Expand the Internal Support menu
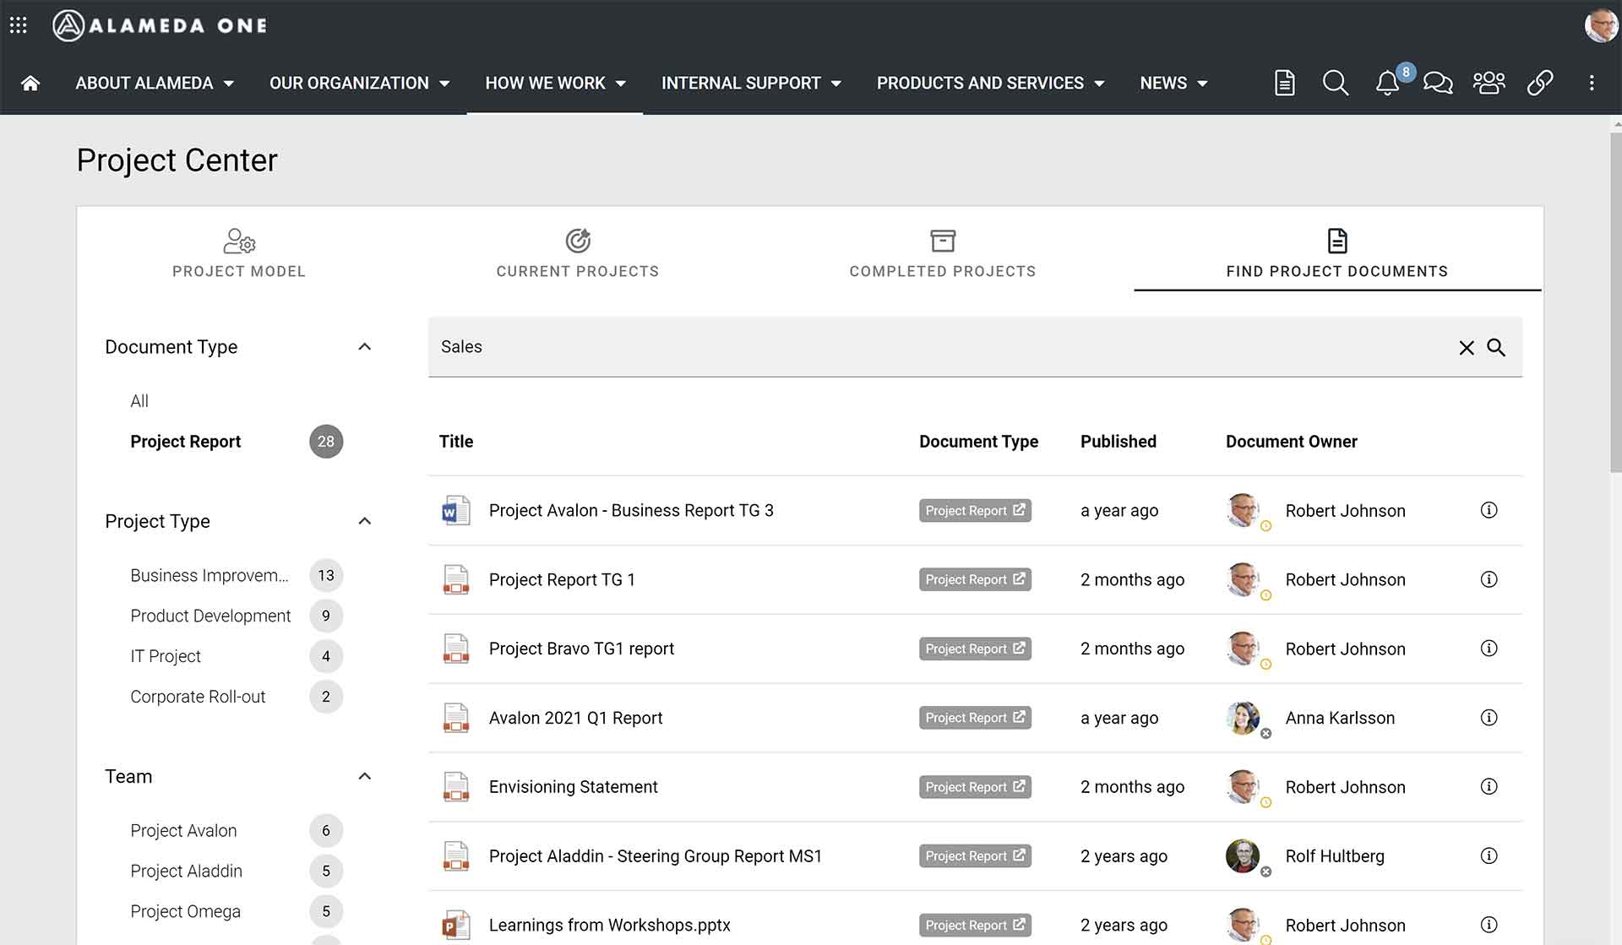The image size is (1622, 945). [751, 83]
